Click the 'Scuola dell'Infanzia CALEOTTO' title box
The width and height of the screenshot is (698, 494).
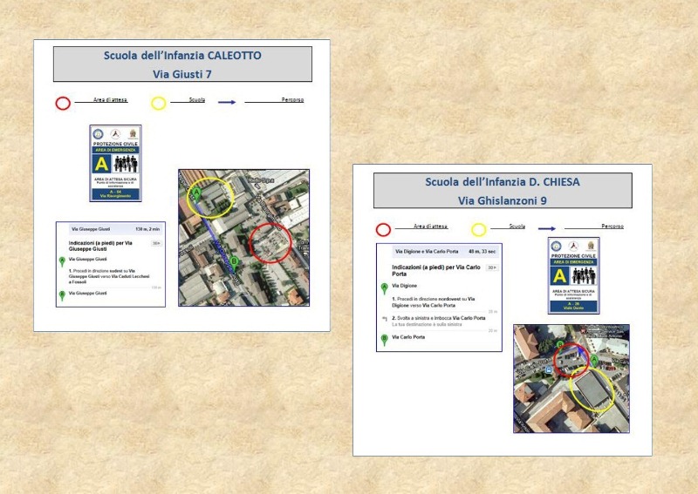point(182,64)
